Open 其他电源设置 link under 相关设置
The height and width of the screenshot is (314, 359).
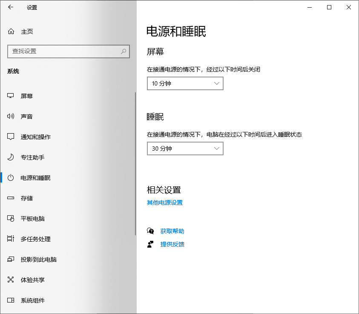click(x=164, y=203)
